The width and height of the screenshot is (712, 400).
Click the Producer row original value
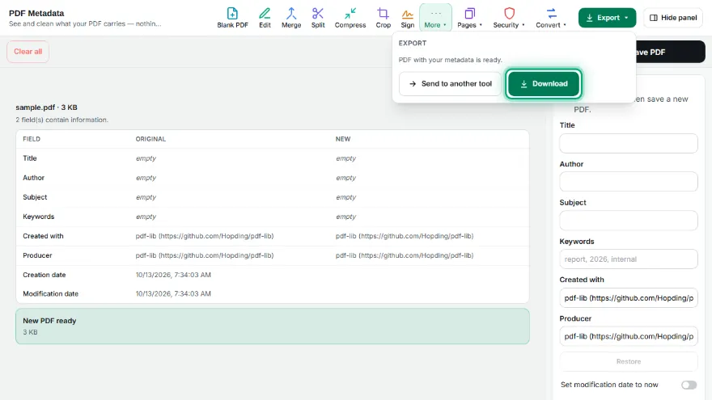(x=205, y=255)
